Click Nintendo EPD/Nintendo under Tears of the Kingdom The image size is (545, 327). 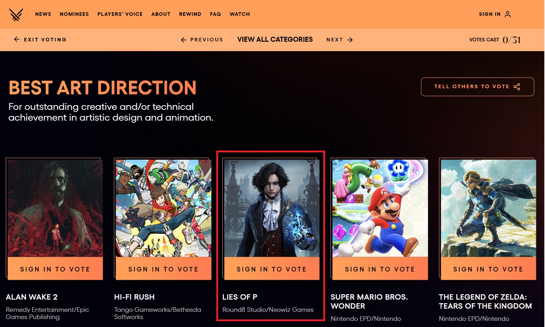(x=474, y=319)
